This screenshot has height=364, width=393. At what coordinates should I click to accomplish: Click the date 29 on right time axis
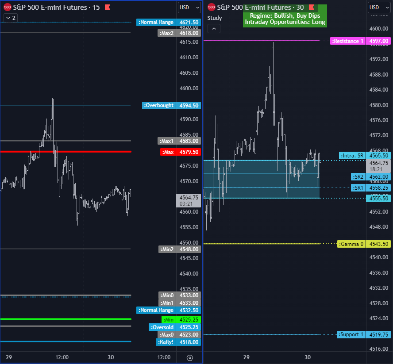coord(247,357)
